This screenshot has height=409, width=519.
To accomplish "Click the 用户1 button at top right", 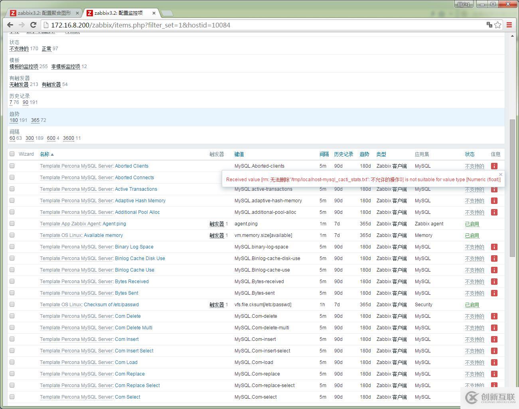I will click(464, 4).
